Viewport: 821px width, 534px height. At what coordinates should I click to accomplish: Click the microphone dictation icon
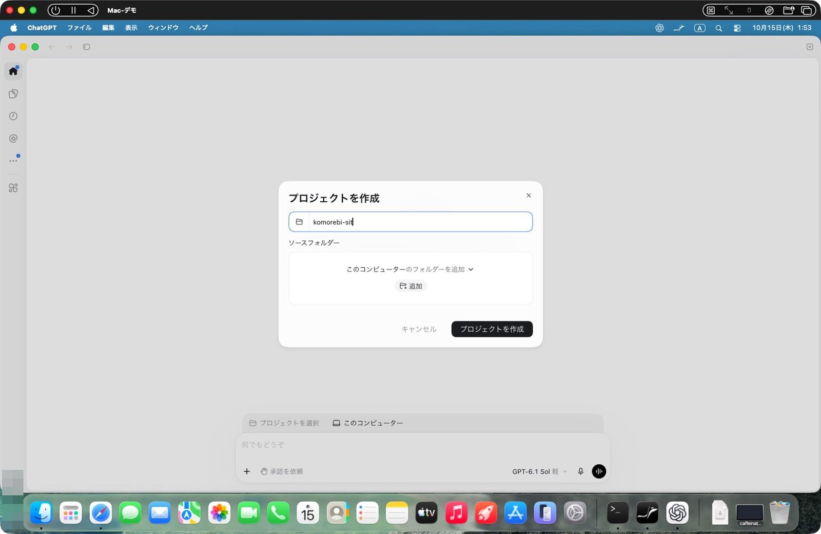[x=581, y=471]
